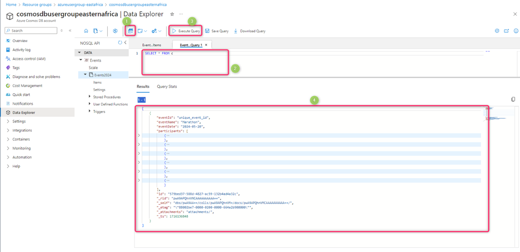Open Settings under Events2024

point(99,90)
